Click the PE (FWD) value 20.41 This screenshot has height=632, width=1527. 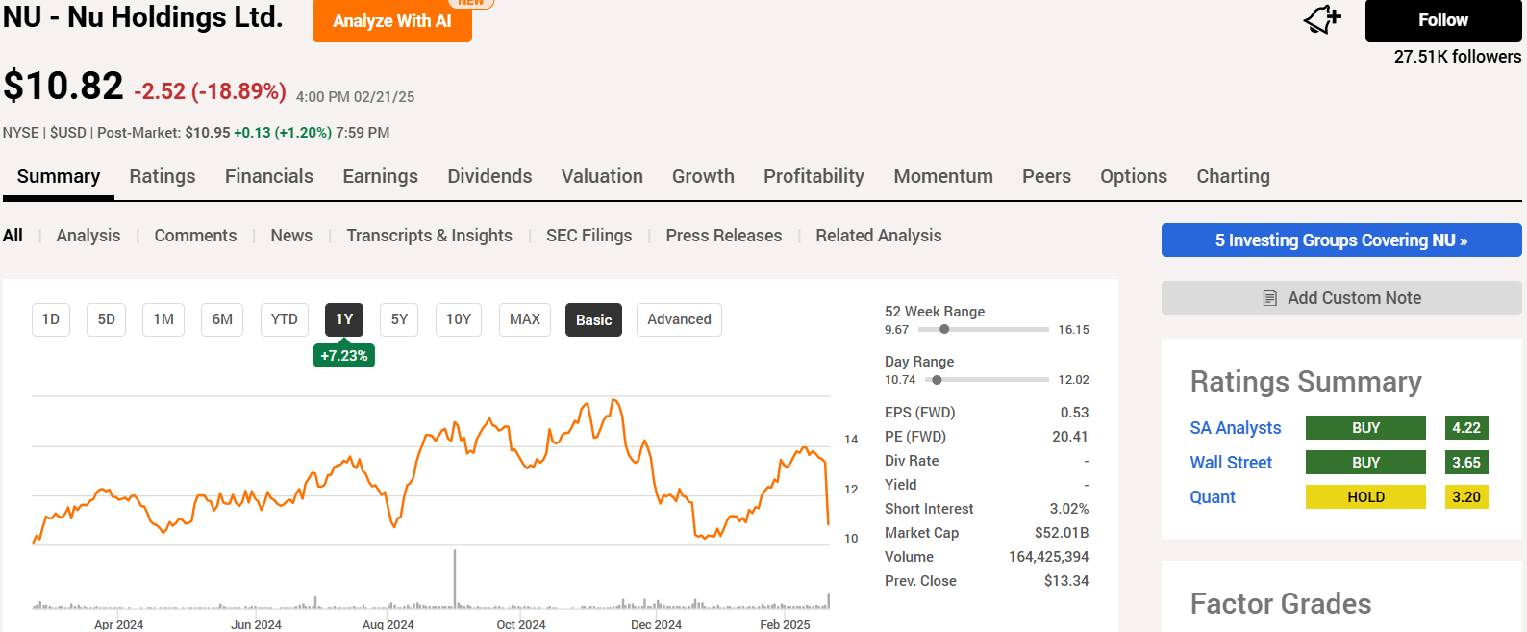pyautogui.click(x=1070, y=437)
